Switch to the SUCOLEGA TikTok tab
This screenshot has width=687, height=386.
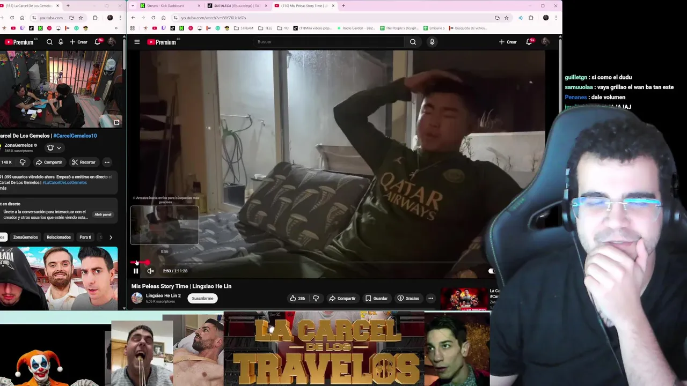coord(236,5)
